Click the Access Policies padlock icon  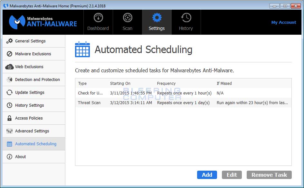point(9,118)
